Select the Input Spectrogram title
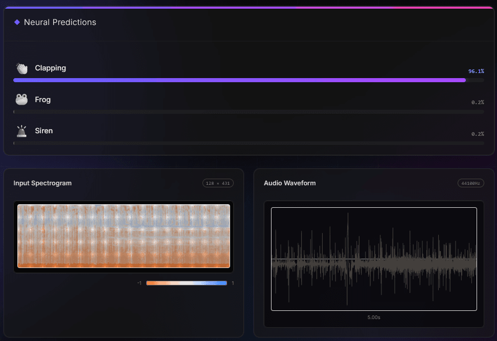Screen dimensions: 497x341 click(42, 183)
